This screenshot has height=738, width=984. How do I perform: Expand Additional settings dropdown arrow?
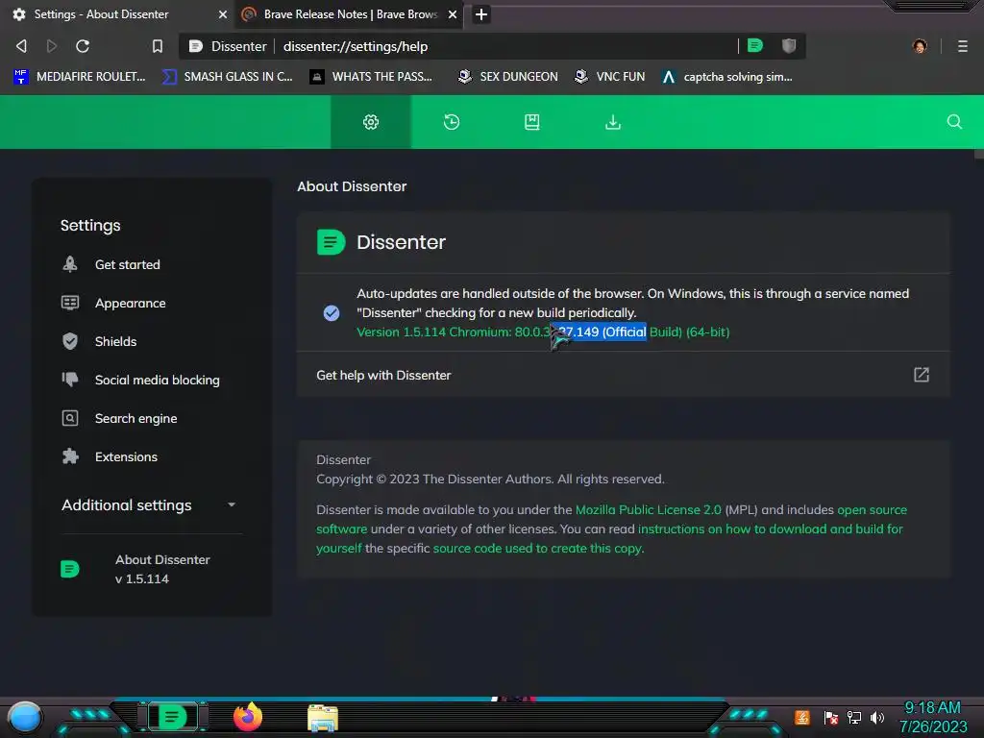(x=232, y=504)
